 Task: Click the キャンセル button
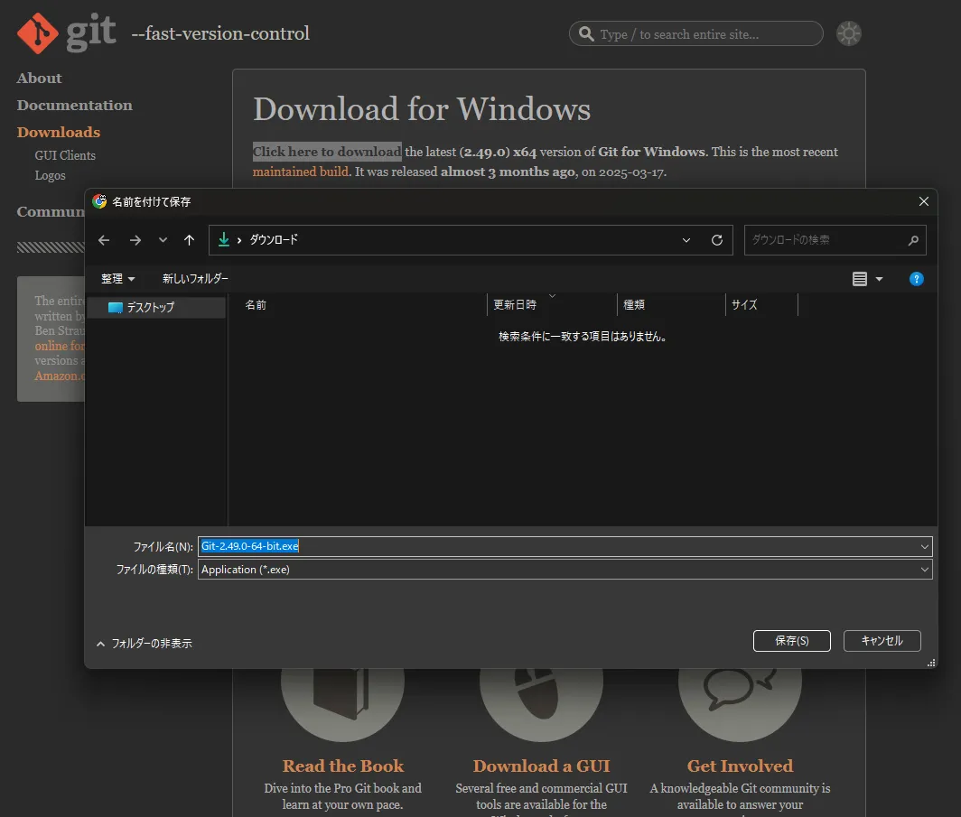coord(882,641)
